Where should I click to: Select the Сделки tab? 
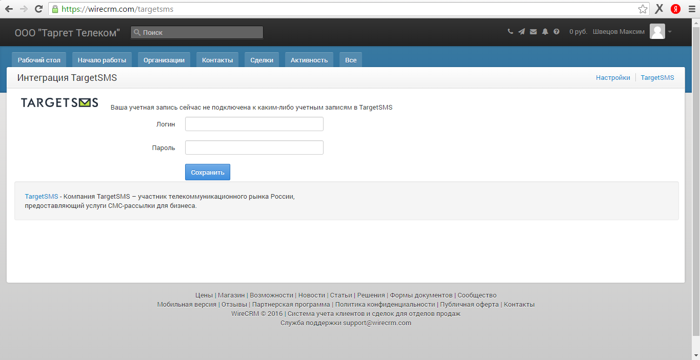[x=262, y=60]
